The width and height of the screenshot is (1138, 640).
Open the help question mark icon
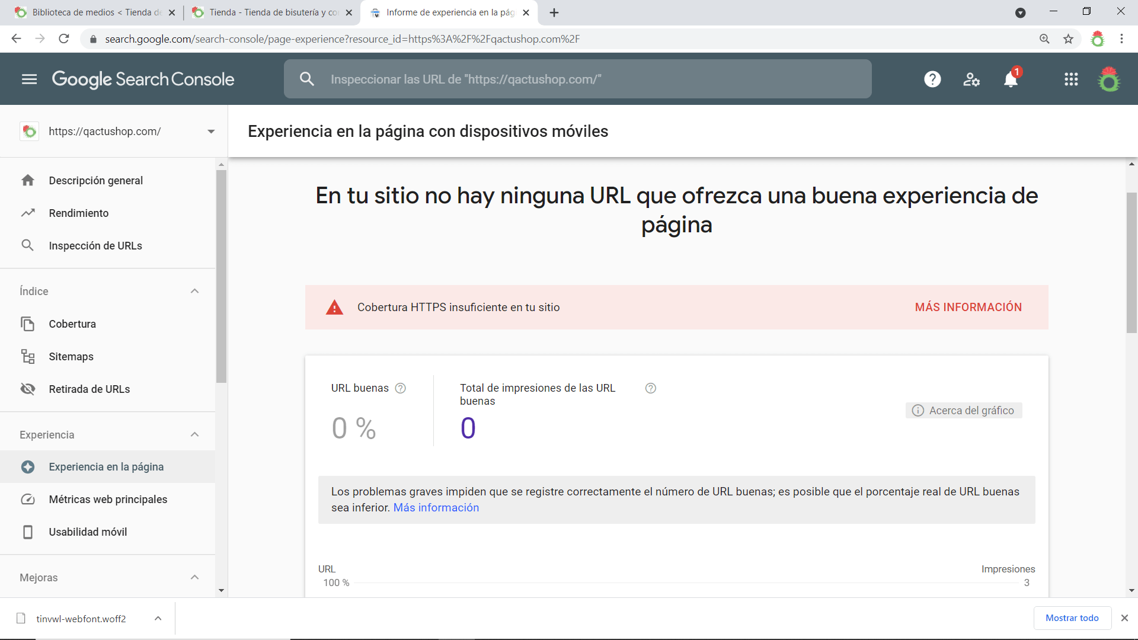pyautogui.click(x=932, y=79)
